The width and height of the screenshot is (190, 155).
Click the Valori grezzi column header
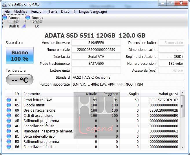160,94
